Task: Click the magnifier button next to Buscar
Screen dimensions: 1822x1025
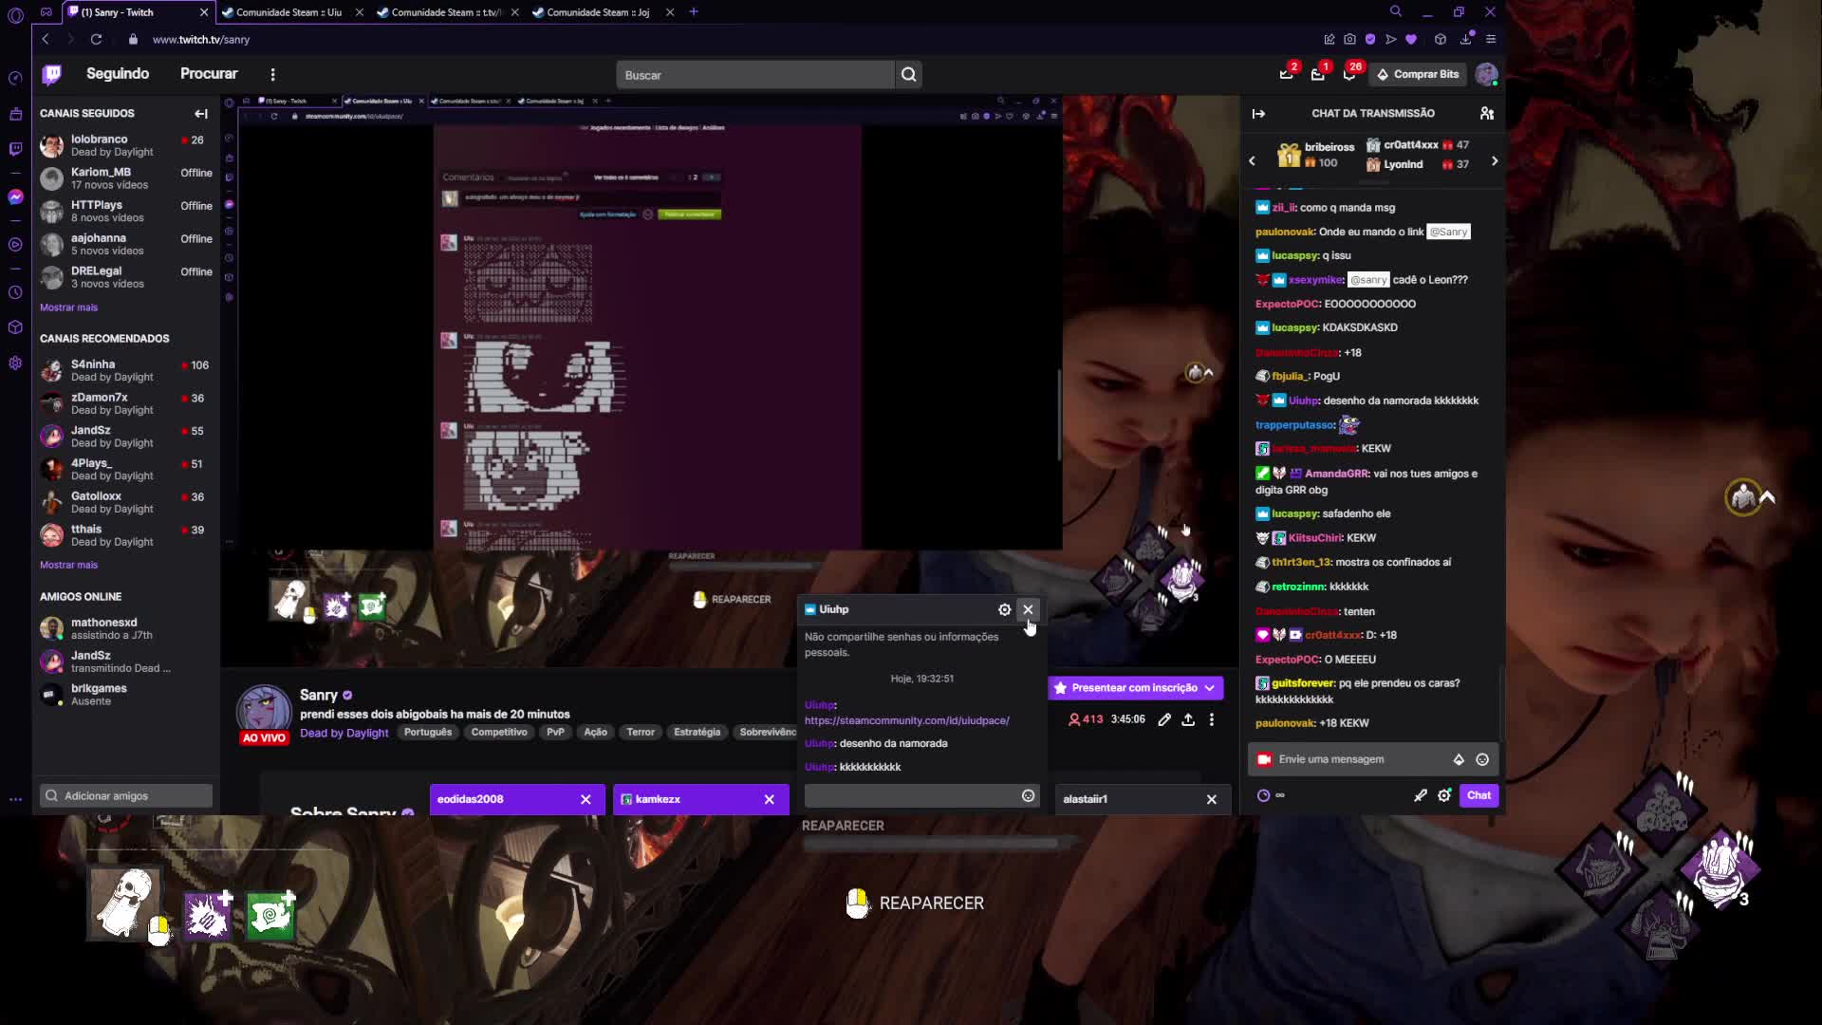Action: [908, 75]
